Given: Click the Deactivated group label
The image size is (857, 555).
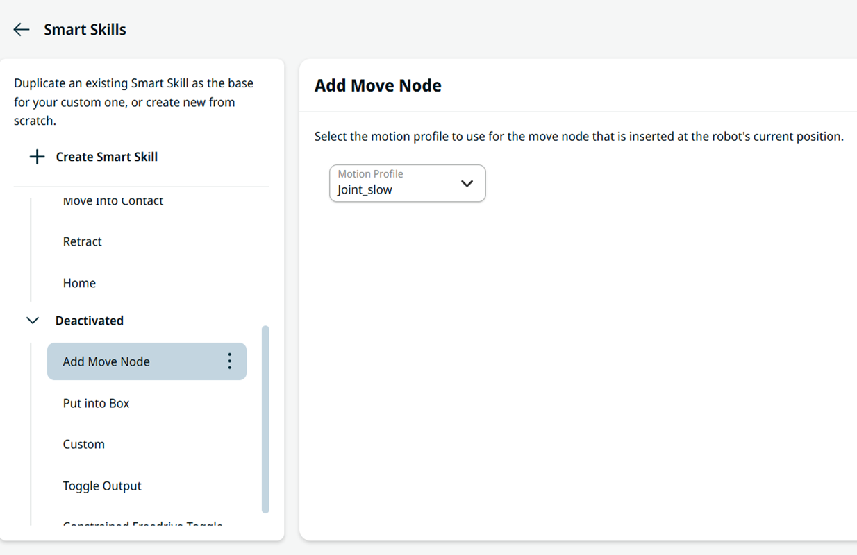Looking at the screenshot, I should coord(90,321).
